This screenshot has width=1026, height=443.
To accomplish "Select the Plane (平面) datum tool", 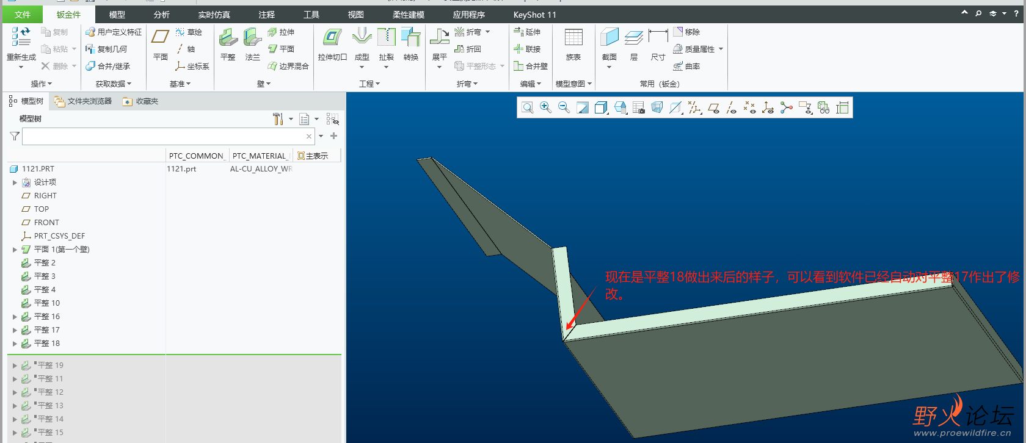I will pos(160,44).
